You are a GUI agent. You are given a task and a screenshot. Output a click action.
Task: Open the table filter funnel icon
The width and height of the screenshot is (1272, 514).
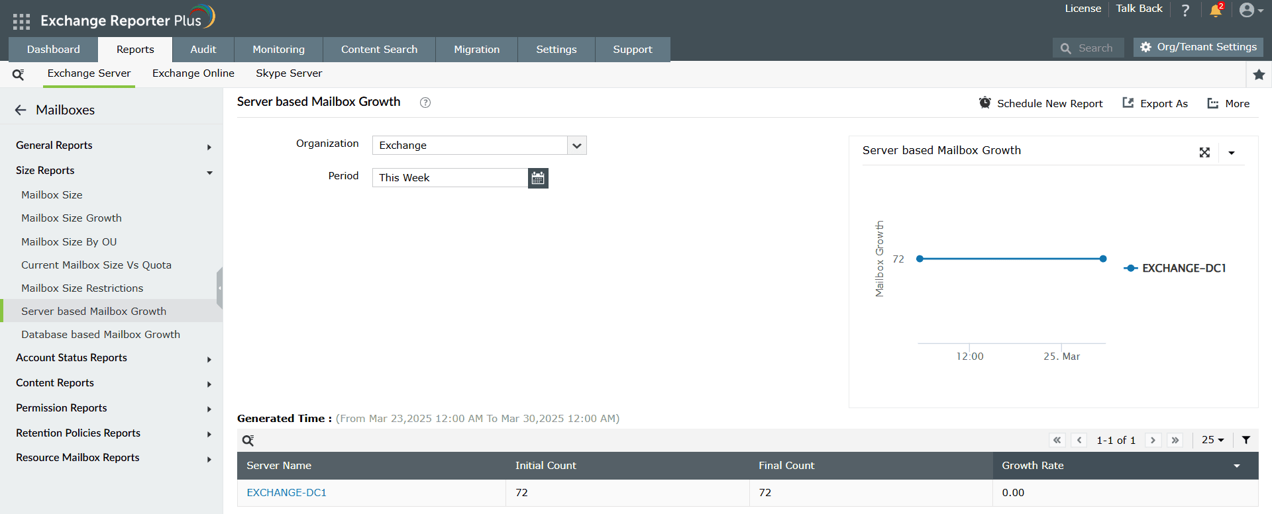[x=1246, y=440]
